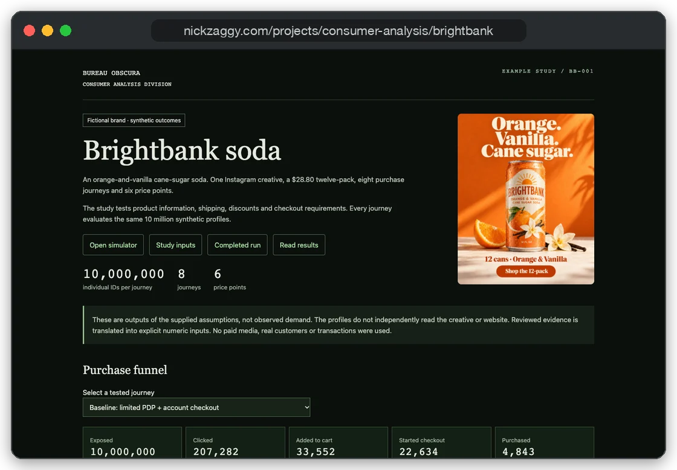The height and width of the screenshot is (470, 677).
Task: Click CONSUMER ANALYSIS DIVISION text
Action: coord(127,84)
